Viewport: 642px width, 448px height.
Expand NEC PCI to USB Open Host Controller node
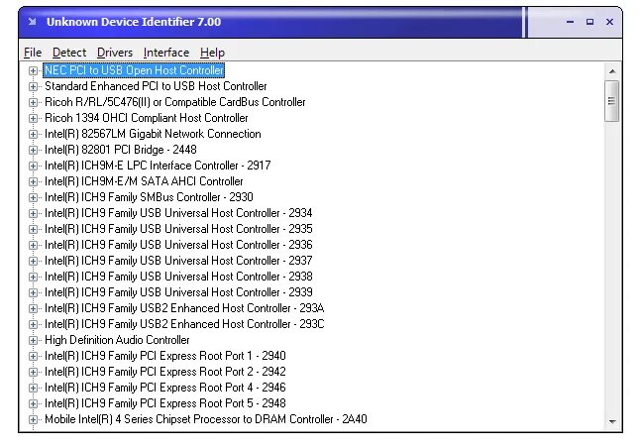[x=33, y=70]
